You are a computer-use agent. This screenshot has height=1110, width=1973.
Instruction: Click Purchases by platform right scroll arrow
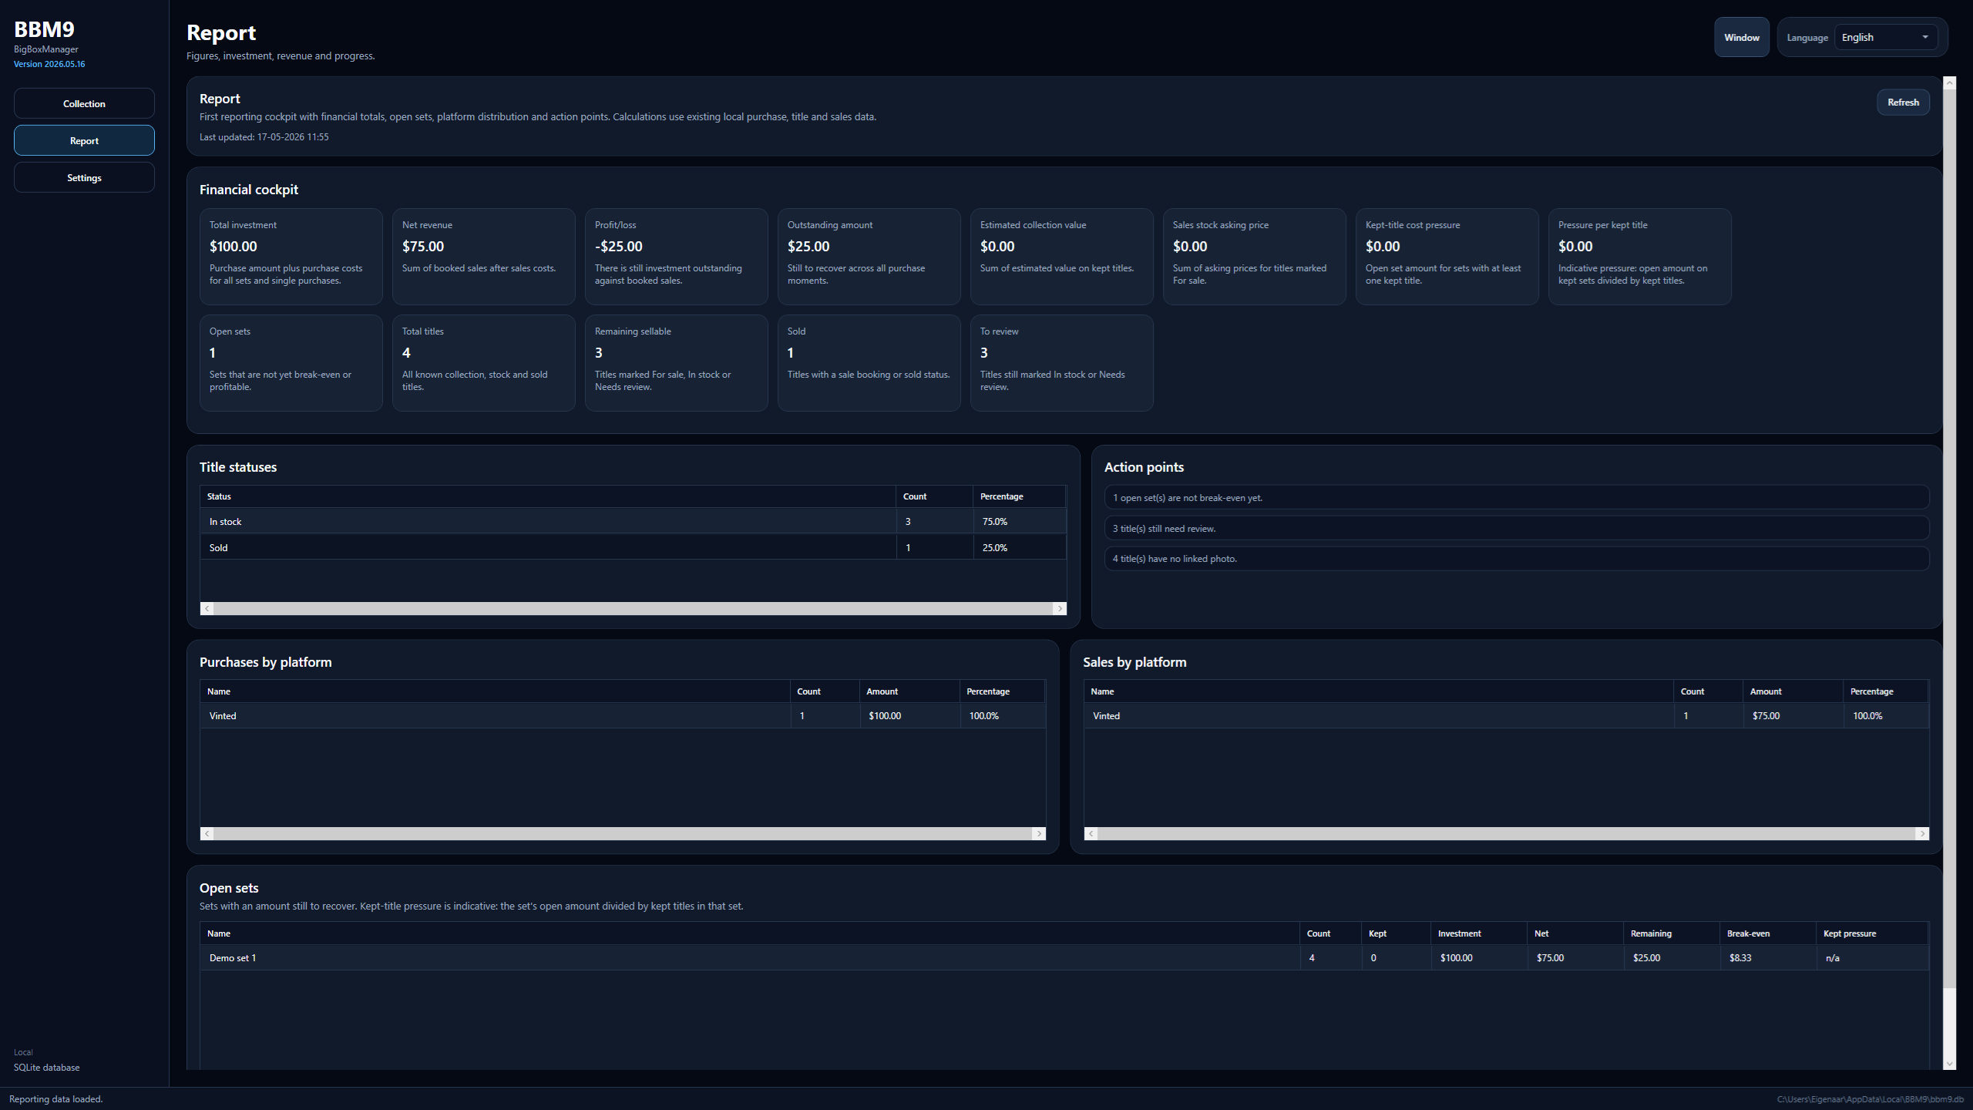pyautogui.click(x=1039, y=833)
